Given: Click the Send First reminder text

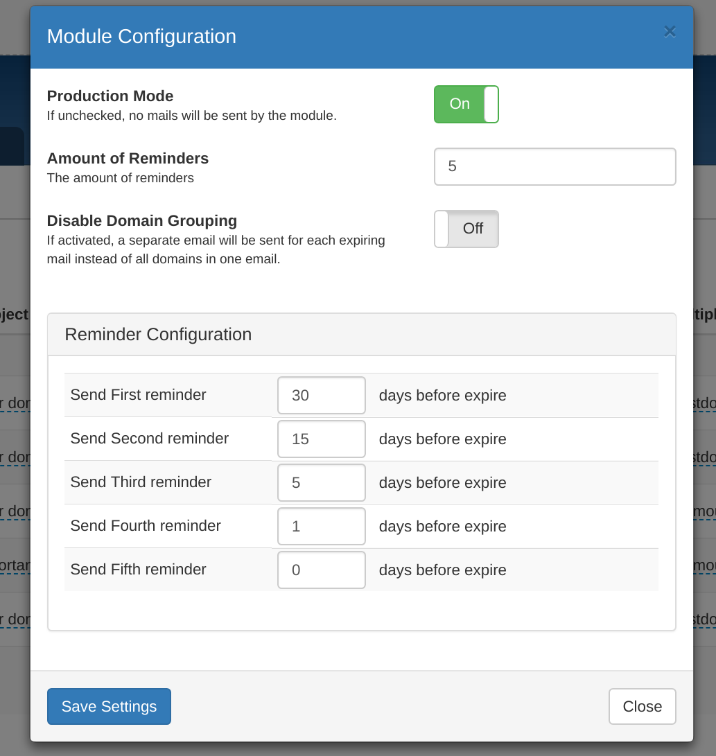Looking at the screenshot, I should pos(139,395).
